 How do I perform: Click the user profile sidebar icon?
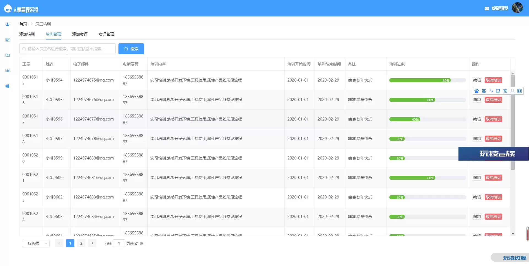(x=7, y=24)
